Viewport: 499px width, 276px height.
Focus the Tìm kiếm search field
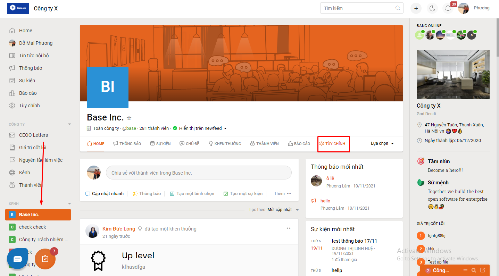361,8
